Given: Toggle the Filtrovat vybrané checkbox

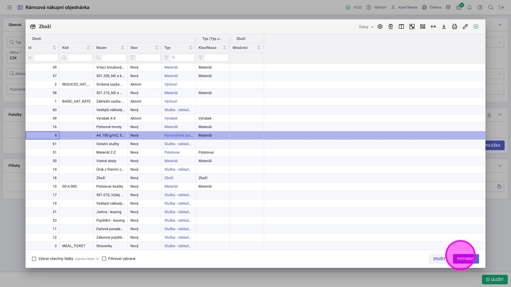Looking at the screenshot, I should click(x=104, y=259).
